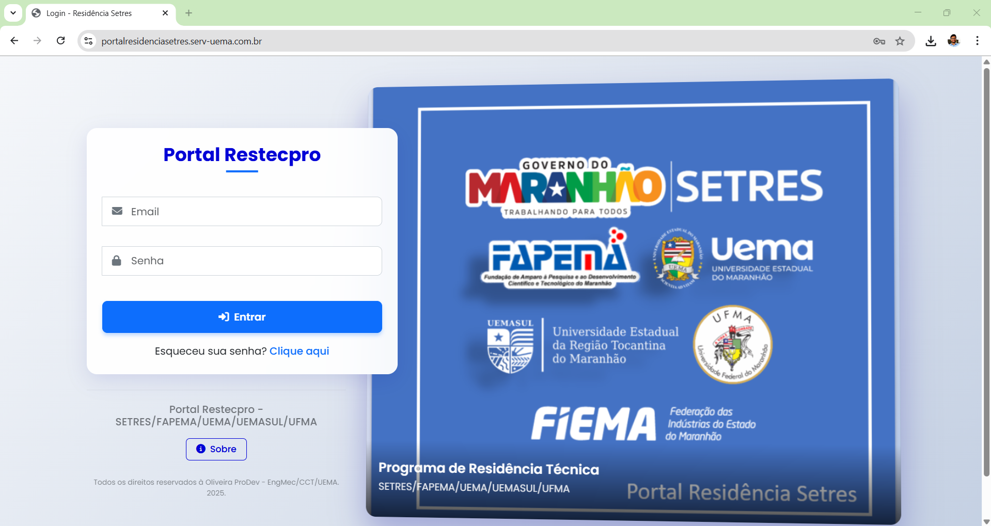991x526 pixels.
Task: Click the envelope icon in the Email field
Action: pyautogui.click(x=117, y=211)
